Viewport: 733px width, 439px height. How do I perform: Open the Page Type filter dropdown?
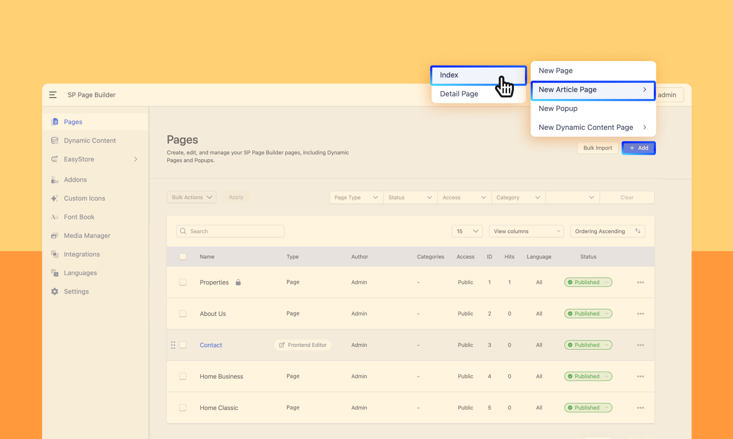tap(356, 198)
